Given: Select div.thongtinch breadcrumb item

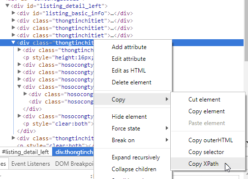Looking at the screenshot, I should tap(73, 152).
